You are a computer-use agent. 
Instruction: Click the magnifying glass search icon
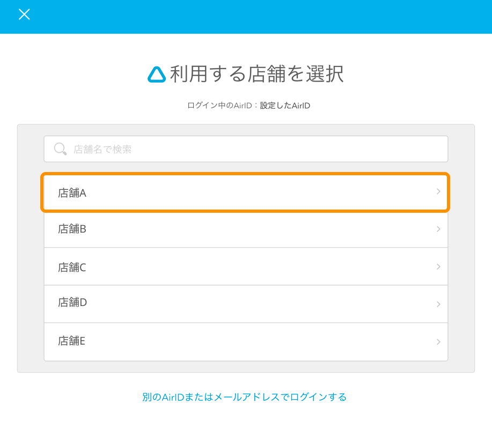tap(61, 149)
